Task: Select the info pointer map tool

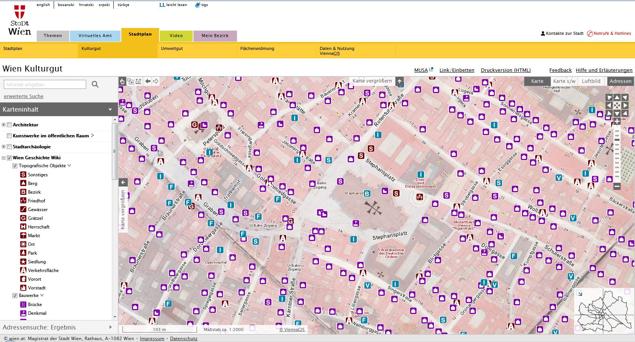Action: [122, 81]
